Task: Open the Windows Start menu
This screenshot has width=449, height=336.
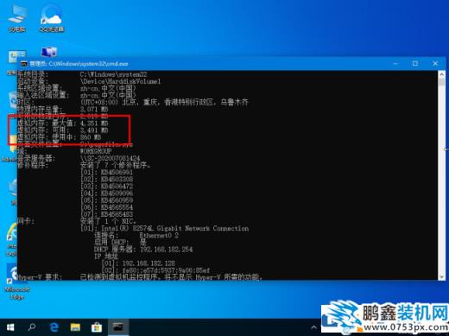Action: point(10,327)
